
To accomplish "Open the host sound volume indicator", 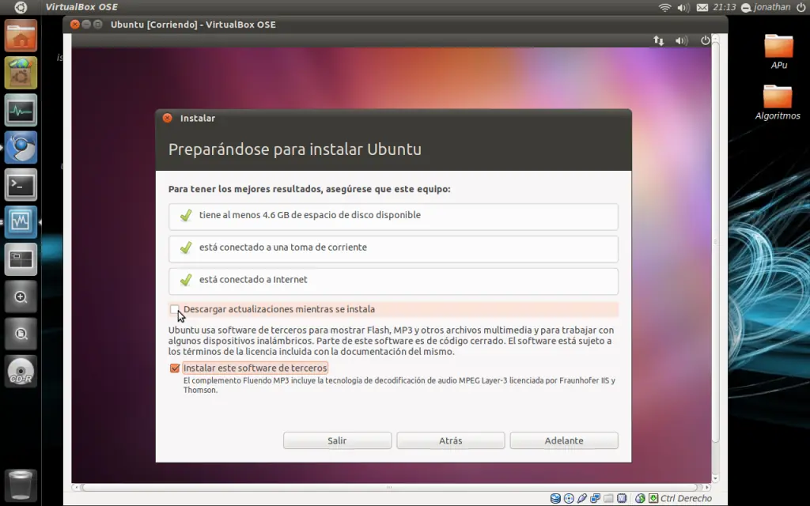I will [683, 7].
